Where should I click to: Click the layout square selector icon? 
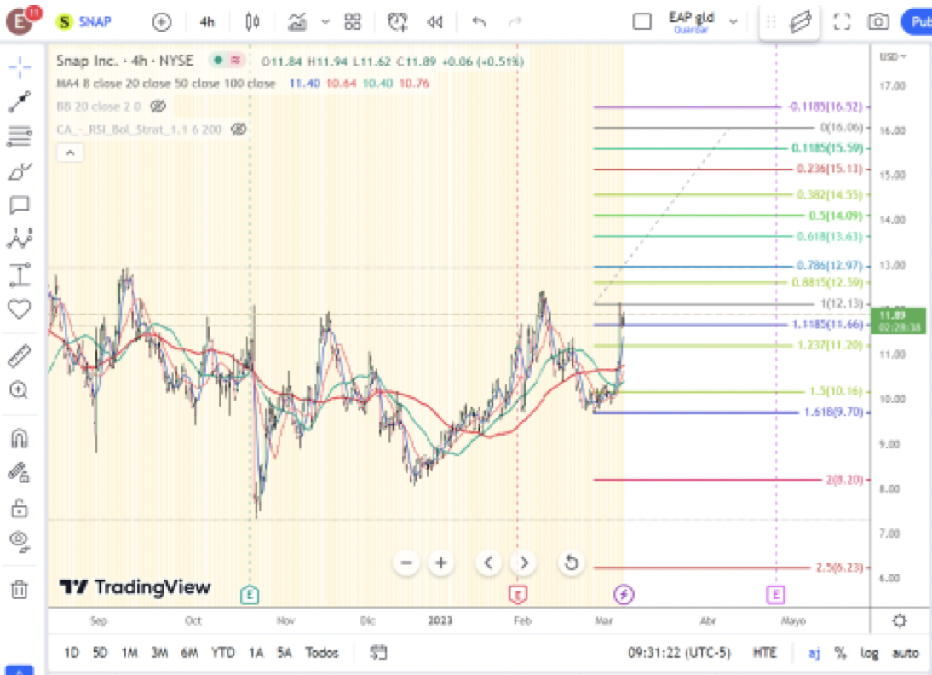coord(642,22)
